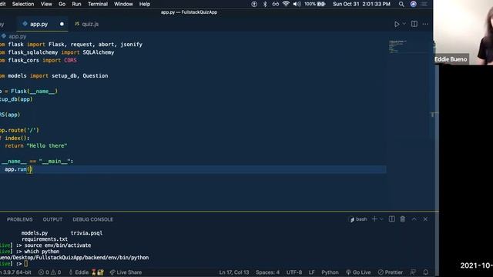Image resolution: width=493 pixels, height=277 pixels.
Task: Click menu bar date and time
Action: 361,4
